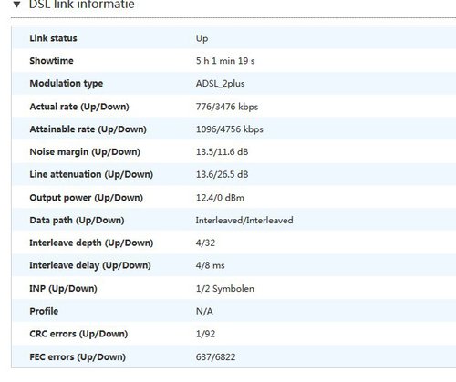Viewport: 456px width, 382px height.
Task: Select the Noise margin 13.5/11.6 dB value
Action: pos(222,151)
